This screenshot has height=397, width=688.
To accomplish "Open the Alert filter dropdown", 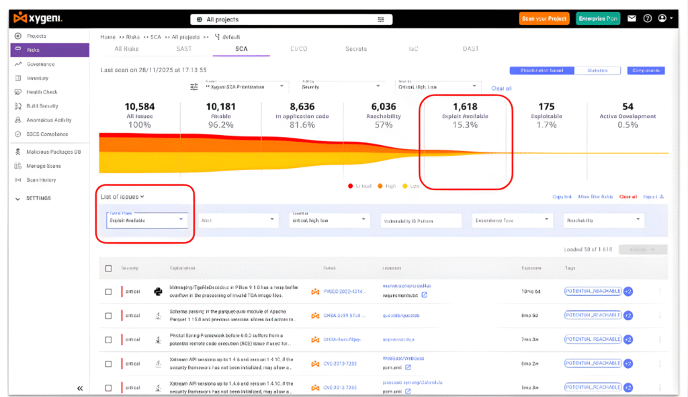I will [237, 220].
